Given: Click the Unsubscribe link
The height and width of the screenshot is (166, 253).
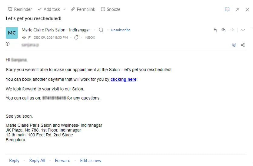Looking at the screenshot, I should point(121,30).
